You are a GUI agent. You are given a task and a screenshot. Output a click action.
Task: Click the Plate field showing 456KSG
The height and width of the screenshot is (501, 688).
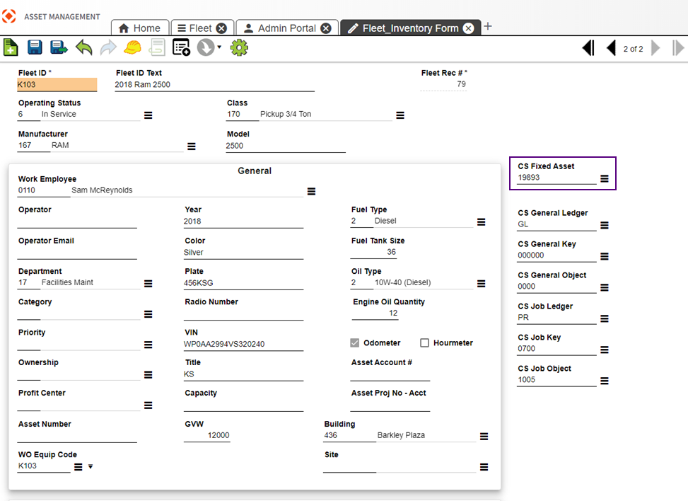243,283
